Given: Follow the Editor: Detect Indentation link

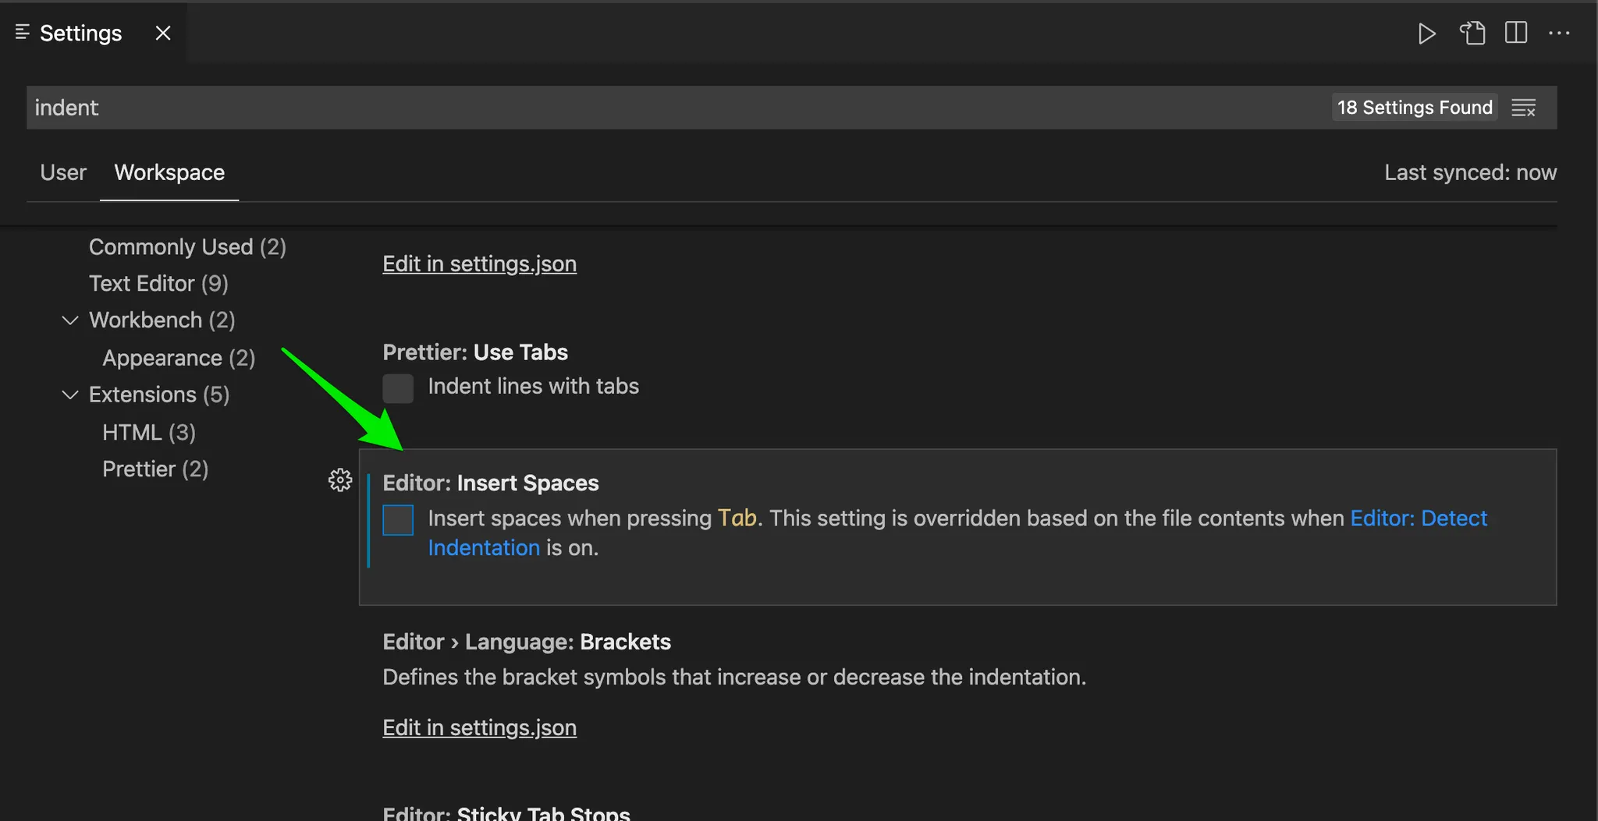Looking at the screenshot, I should point(1418,518).
